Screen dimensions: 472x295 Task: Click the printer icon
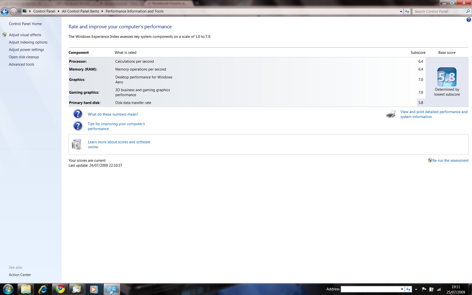391,114
